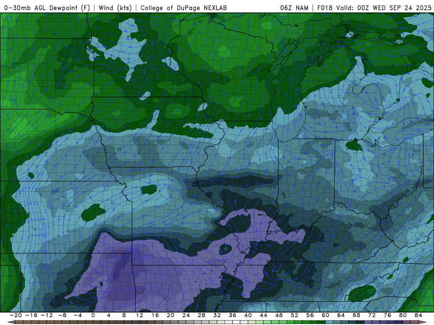Click the '-12' legend value
The image size is (434, 325).
(x=47, y=315)
